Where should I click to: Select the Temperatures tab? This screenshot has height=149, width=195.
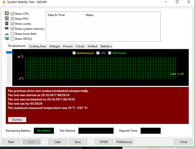point(17,46)
